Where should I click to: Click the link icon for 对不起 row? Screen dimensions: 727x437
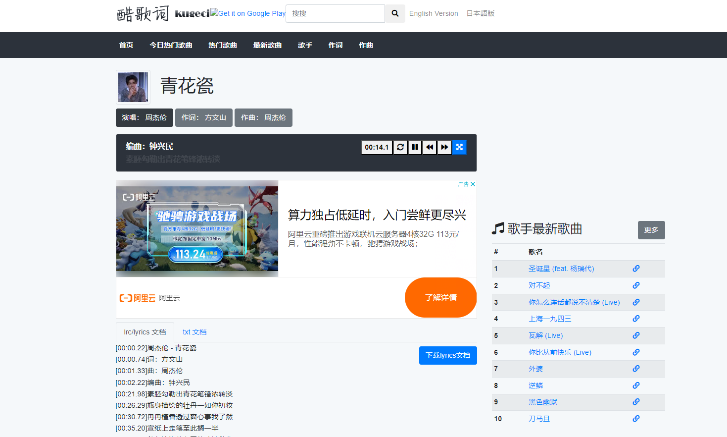636,285
